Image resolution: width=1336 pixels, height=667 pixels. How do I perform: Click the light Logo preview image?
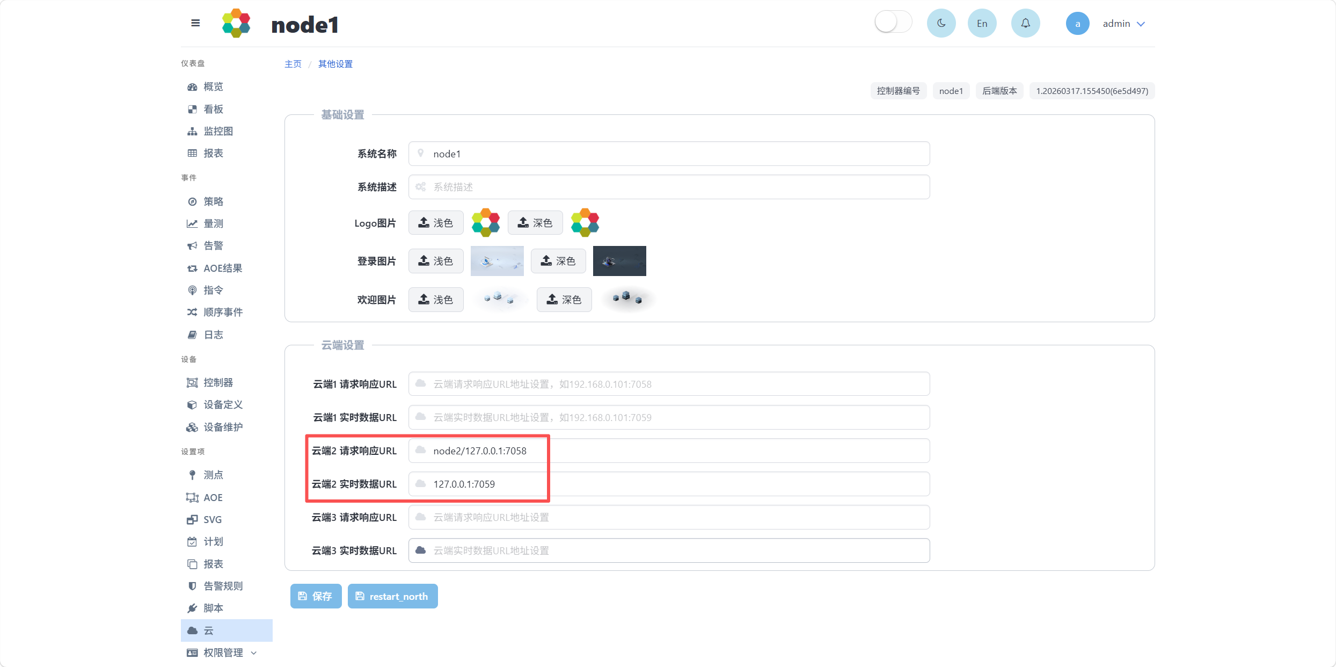(x=486, y=222)
